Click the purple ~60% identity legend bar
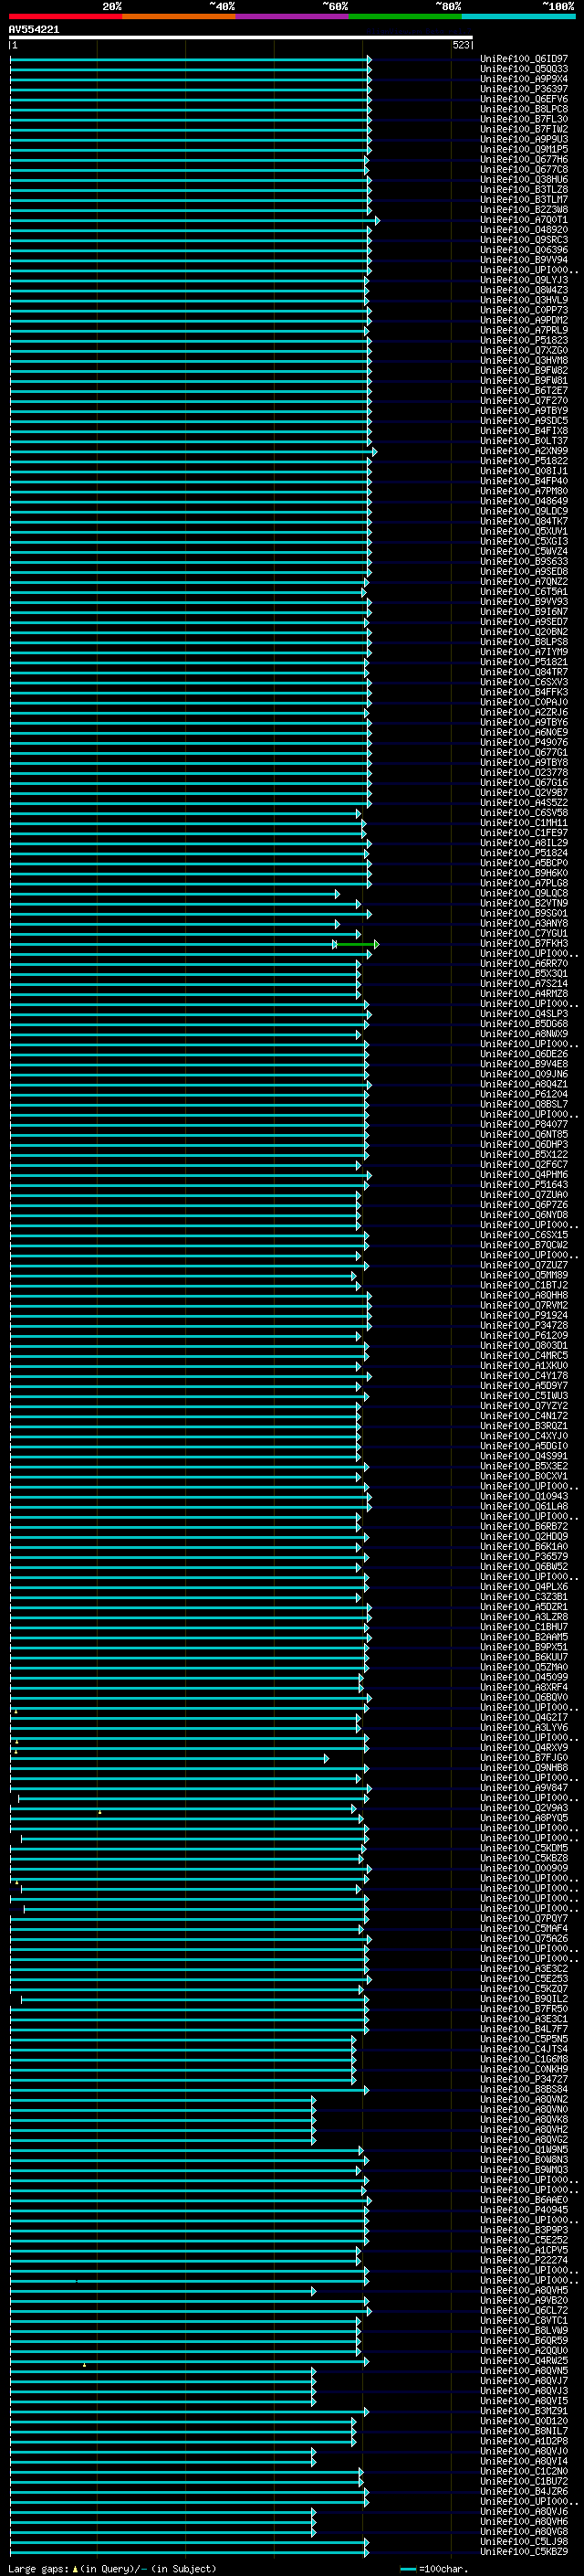Image resolution: width=584 pixels, height=2576 pixels. (x=293, y=16)
